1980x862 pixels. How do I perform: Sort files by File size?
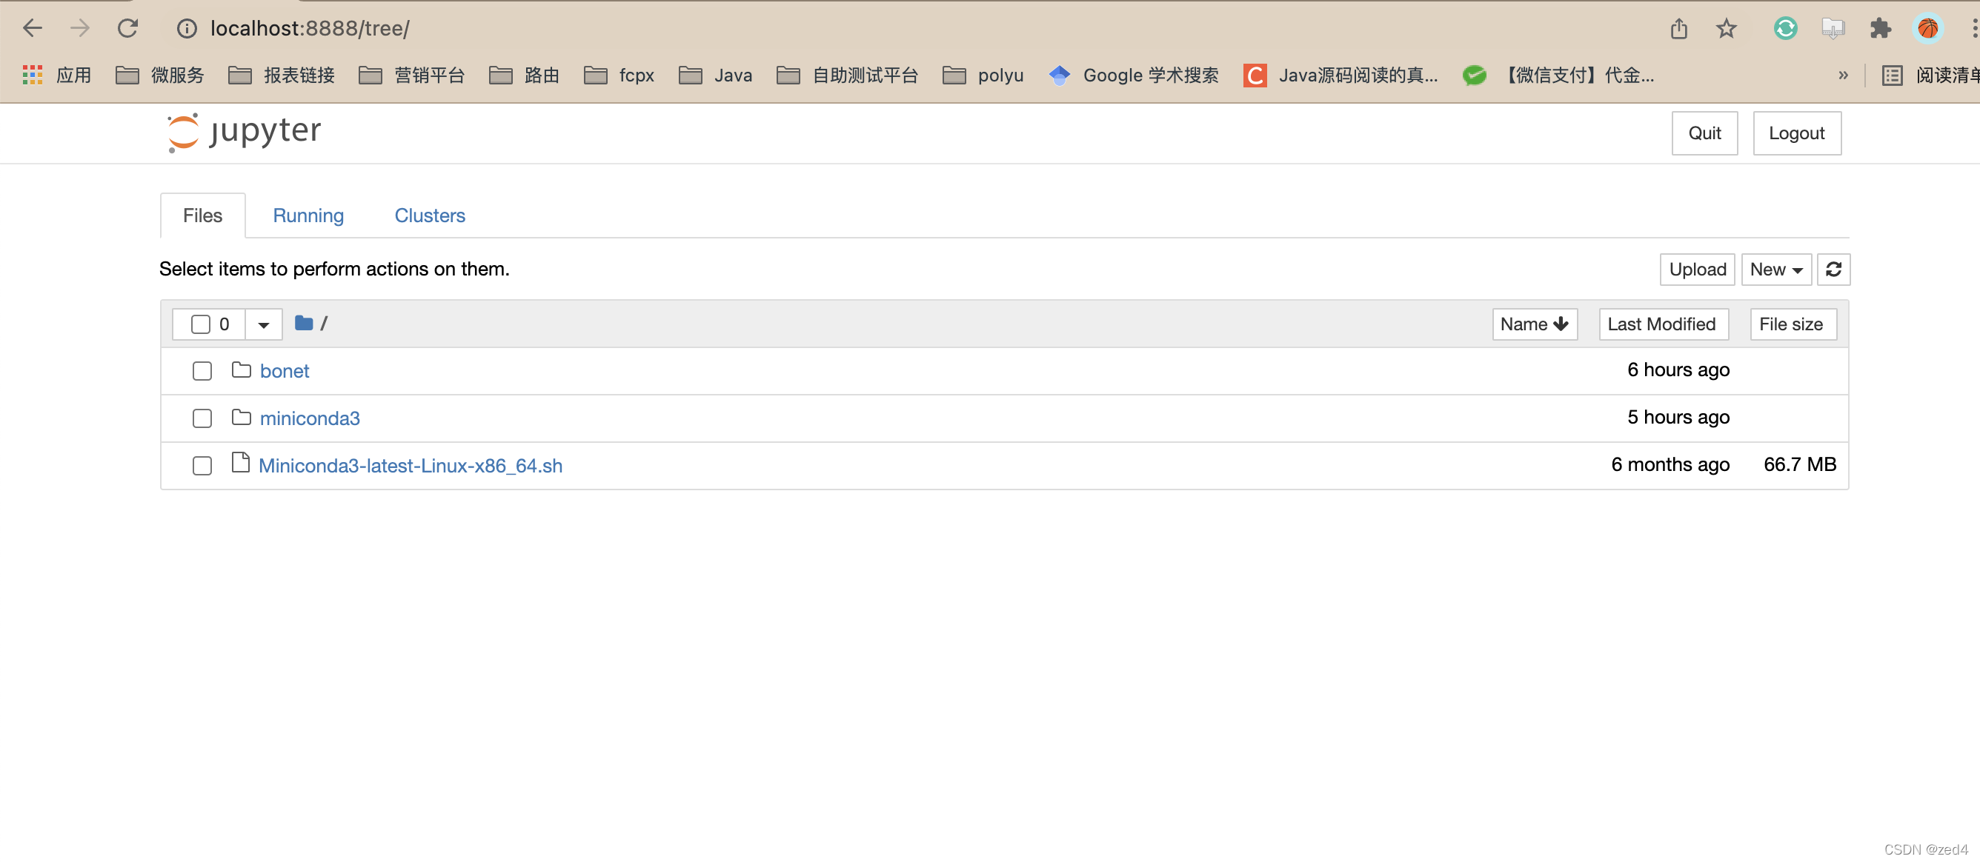(1793, 324)
